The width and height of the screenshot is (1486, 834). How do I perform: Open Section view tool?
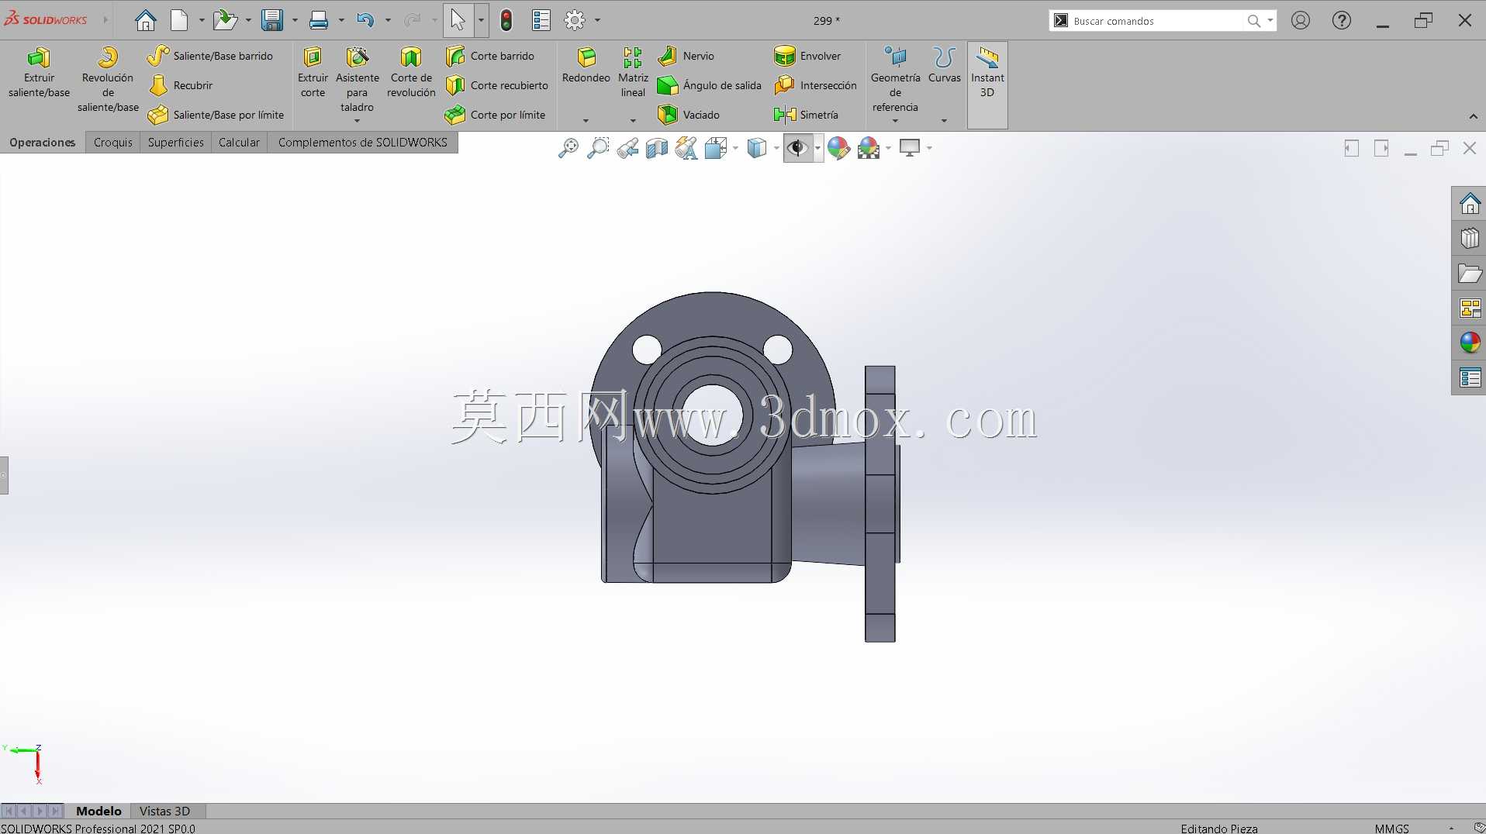coord(657,148)
